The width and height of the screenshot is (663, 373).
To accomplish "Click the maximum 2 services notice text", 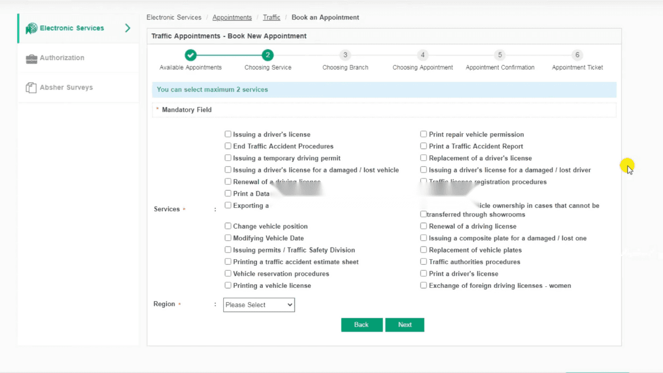I will (x=212, y=90).
